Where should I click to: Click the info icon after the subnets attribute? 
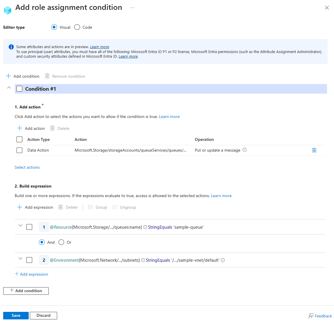[143, 260]
